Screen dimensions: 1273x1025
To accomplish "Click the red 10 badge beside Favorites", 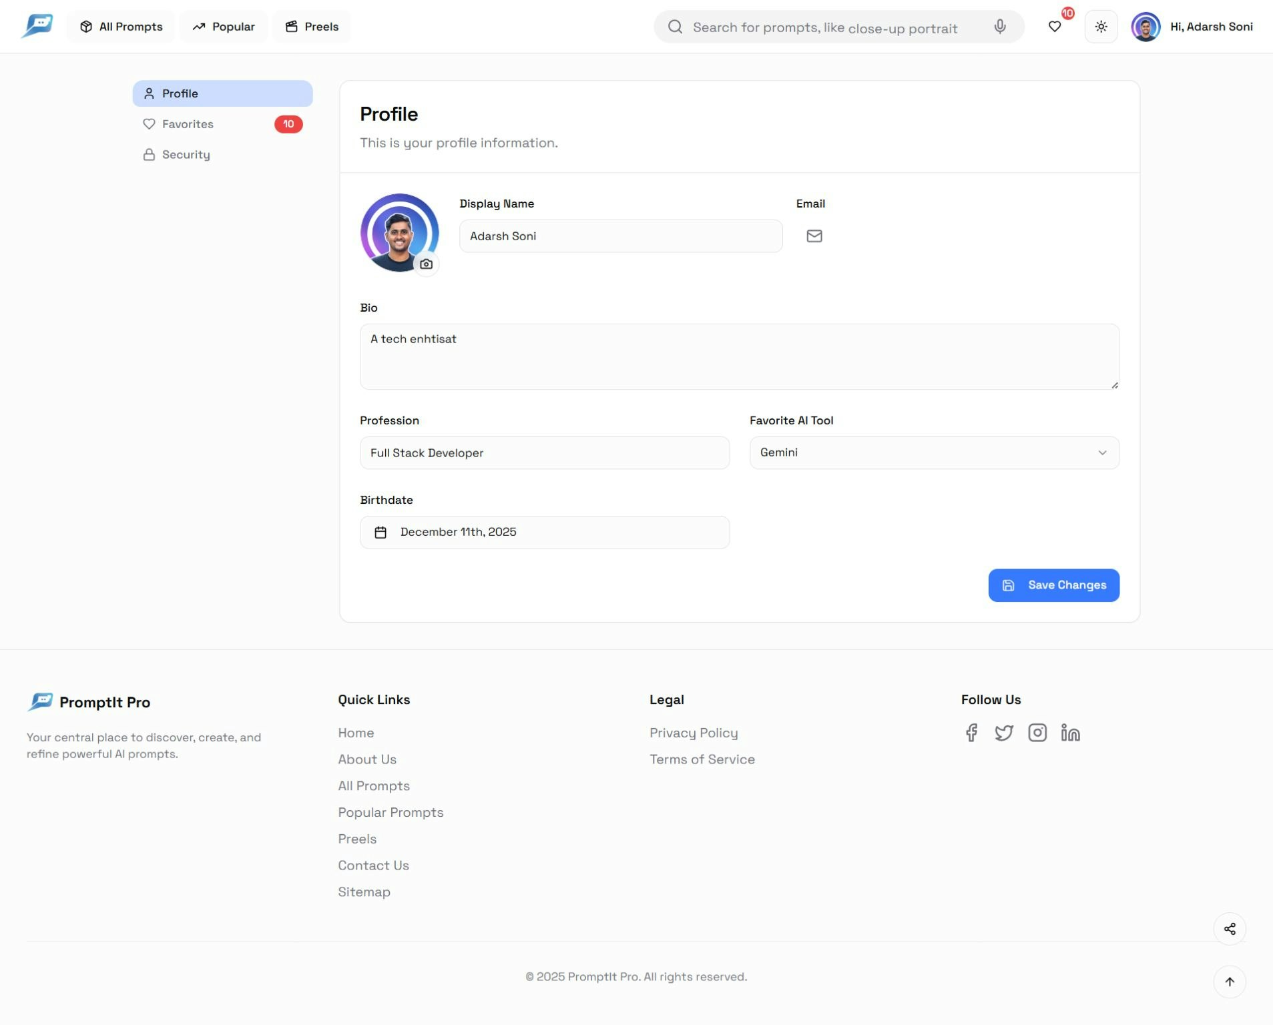I will click(288, 124).
